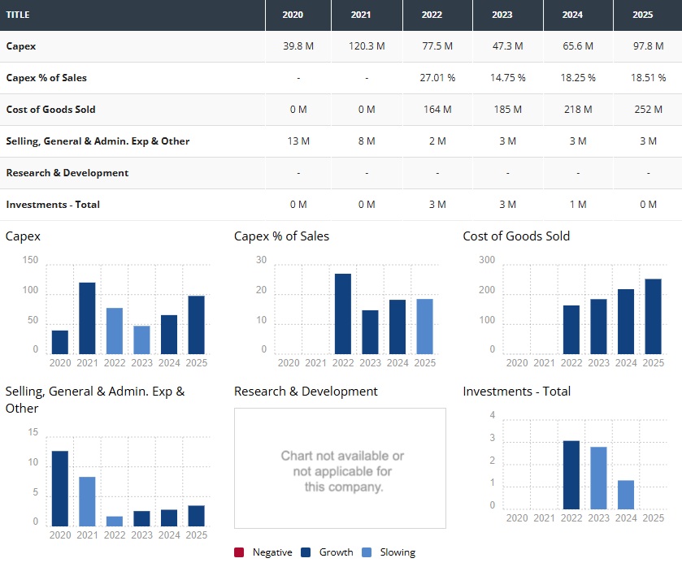The image size is (682, 567).
Task: Select the 27.01 % table cell
Action: [x=437, y=78]
